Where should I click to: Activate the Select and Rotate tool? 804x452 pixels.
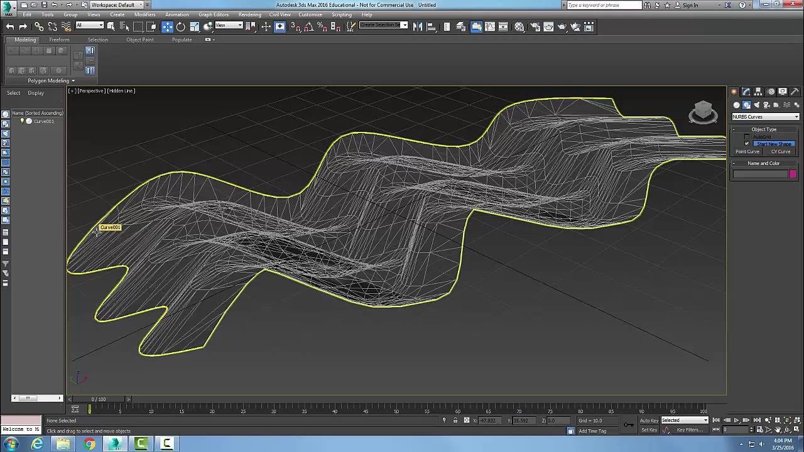[x=181, y=26]
